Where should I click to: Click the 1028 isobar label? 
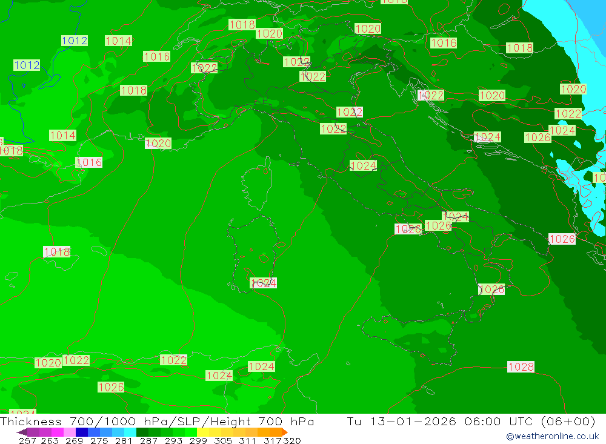521,366
